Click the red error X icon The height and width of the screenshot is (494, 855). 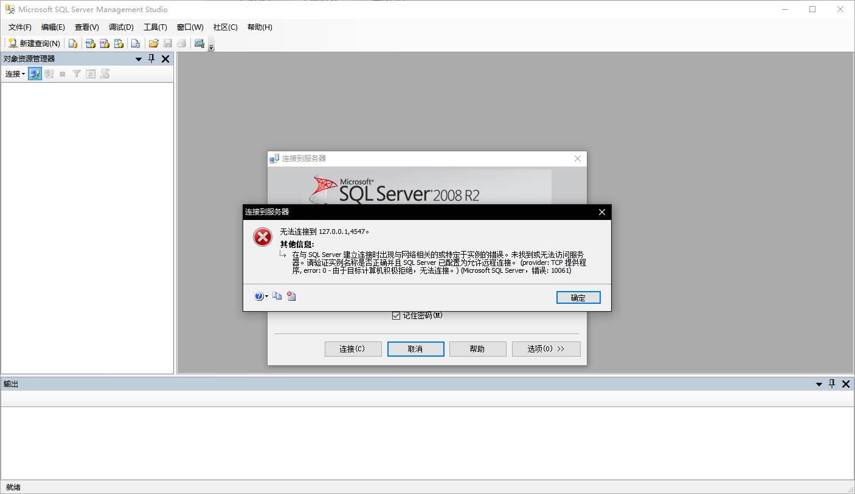[x=263, y=237]
